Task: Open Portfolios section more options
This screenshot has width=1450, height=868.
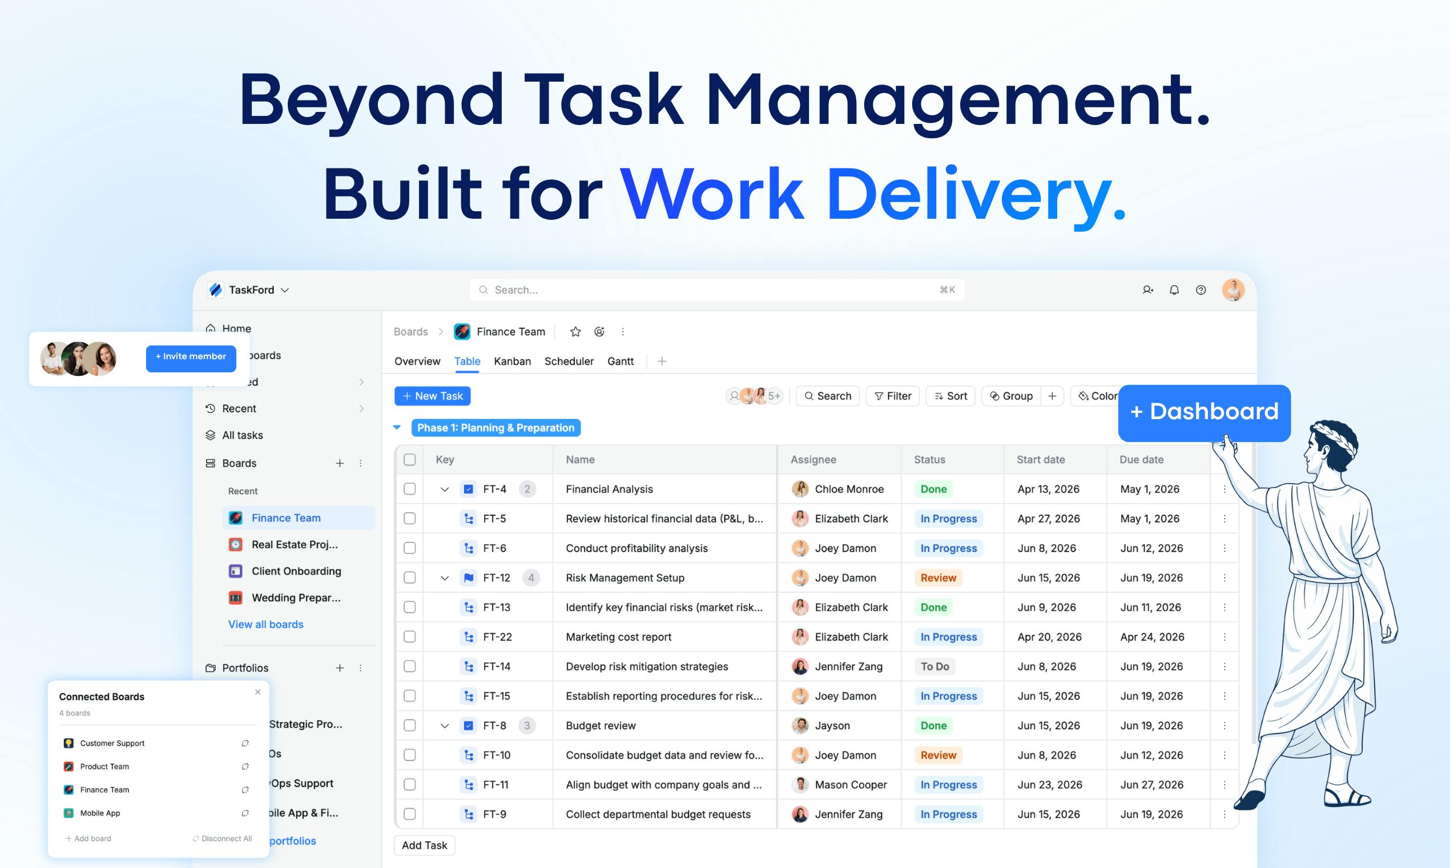Action: tap(361, 668)
